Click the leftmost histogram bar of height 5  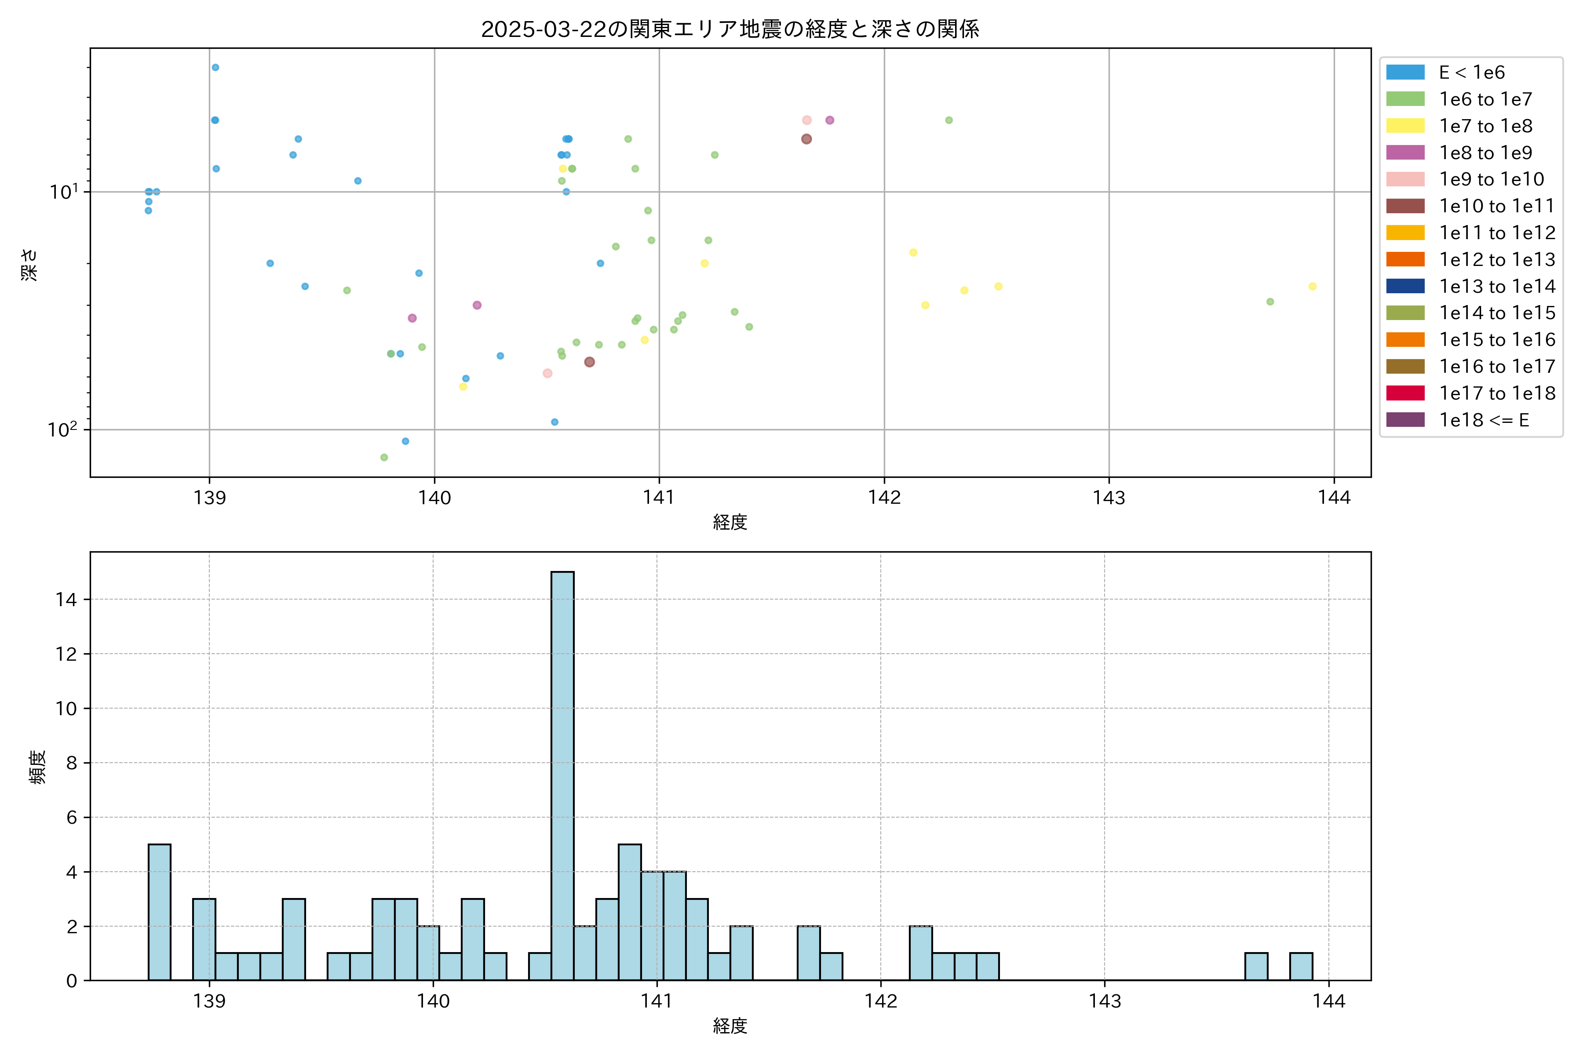160,912
